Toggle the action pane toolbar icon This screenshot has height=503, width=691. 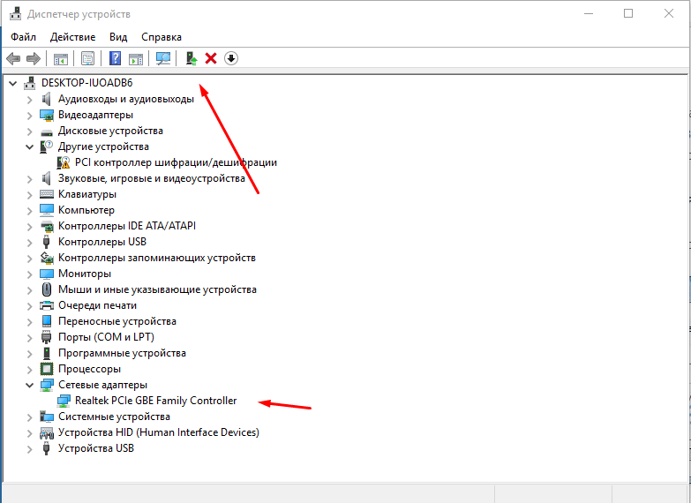[136, 58]
